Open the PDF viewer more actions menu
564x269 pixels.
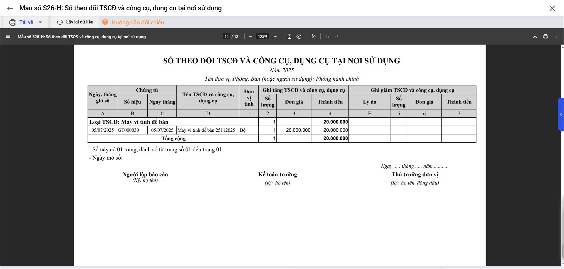coord(556,37)
